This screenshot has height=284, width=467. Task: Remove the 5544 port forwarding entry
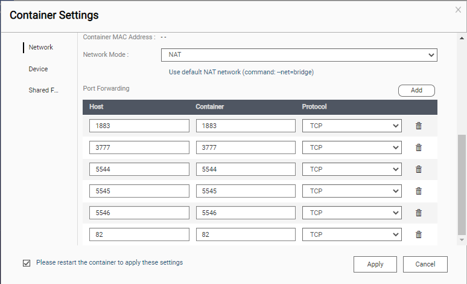(419, 169)
